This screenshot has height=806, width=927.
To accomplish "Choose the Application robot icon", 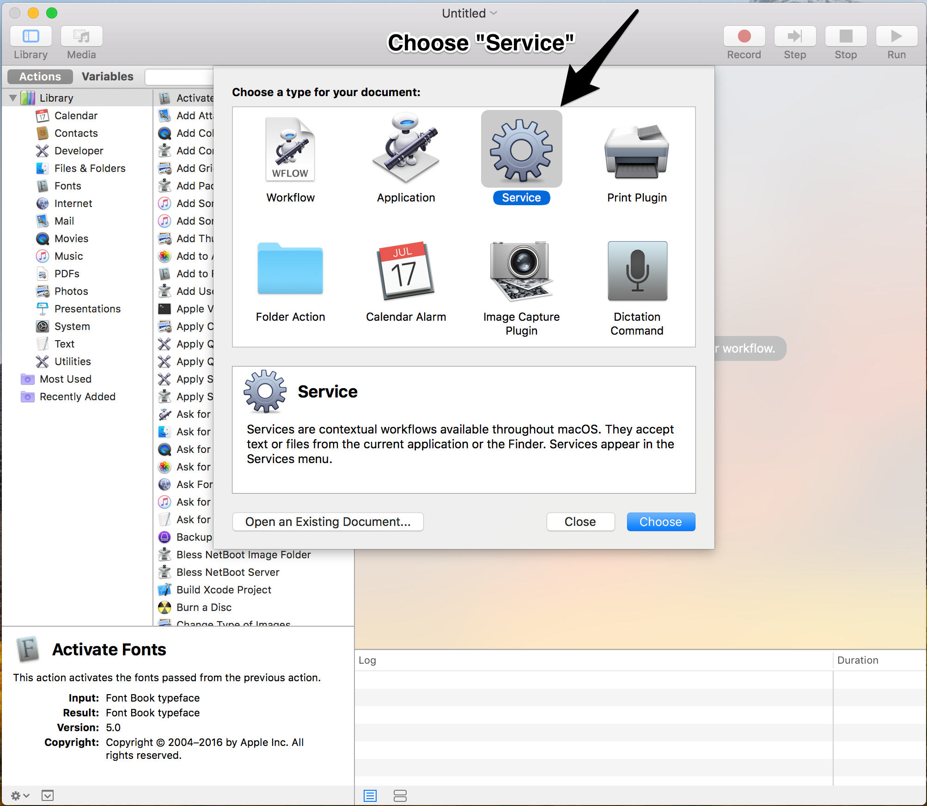I will tap(406, 149).
